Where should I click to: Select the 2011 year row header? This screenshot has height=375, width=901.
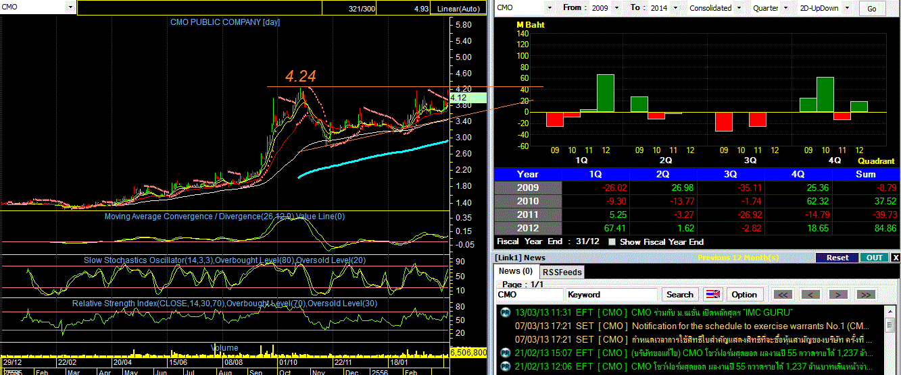point(528,214)
